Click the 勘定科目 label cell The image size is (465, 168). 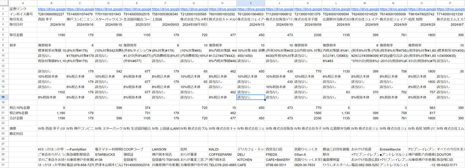[22, 133]
